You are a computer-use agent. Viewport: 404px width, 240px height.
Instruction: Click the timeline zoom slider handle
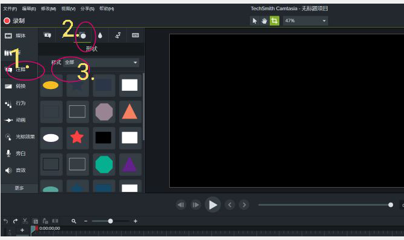[110, 221]
